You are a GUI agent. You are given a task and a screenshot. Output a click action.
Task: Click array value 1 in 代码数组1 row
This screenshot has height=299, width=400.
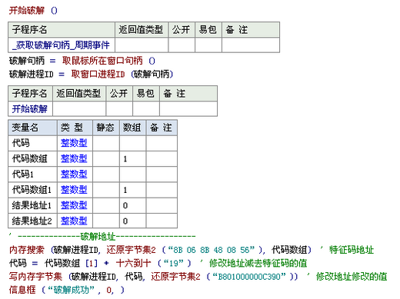(x=125, y=190)
